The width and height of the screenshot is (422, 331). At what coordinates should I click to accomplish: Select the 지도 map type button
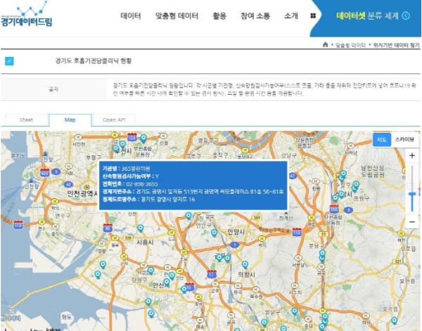[x=382, y=139]
